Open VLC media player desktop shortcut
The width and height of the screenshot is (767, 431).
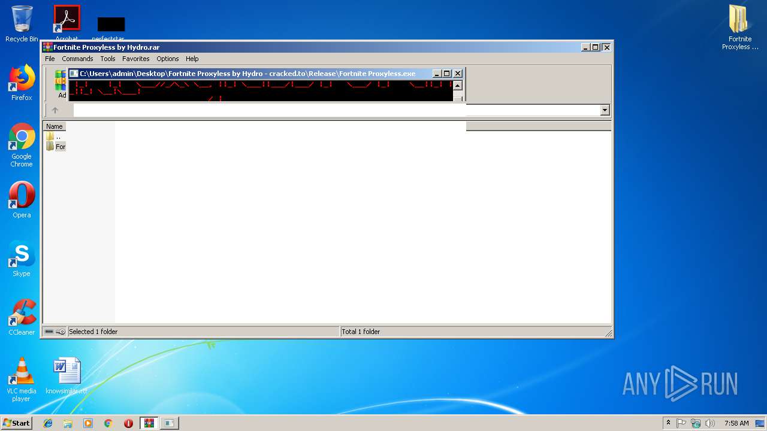(x=22, y=380)
